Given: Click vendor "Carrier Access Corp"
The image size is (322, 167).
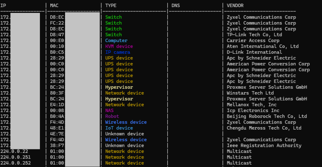Looking at the screenshot, I should pyautogui.click(x=253, y=41).
